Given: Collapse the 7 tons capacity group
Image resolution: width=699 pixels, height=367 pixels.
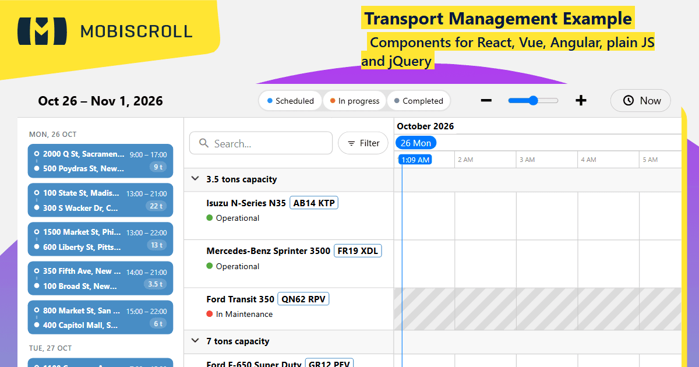Looking at the screenshot, I should (x=195, y=341).
